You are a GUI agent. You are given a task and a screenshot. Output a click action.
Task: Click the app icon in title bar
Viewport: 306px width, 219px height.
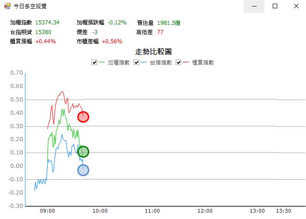point(7,6)
